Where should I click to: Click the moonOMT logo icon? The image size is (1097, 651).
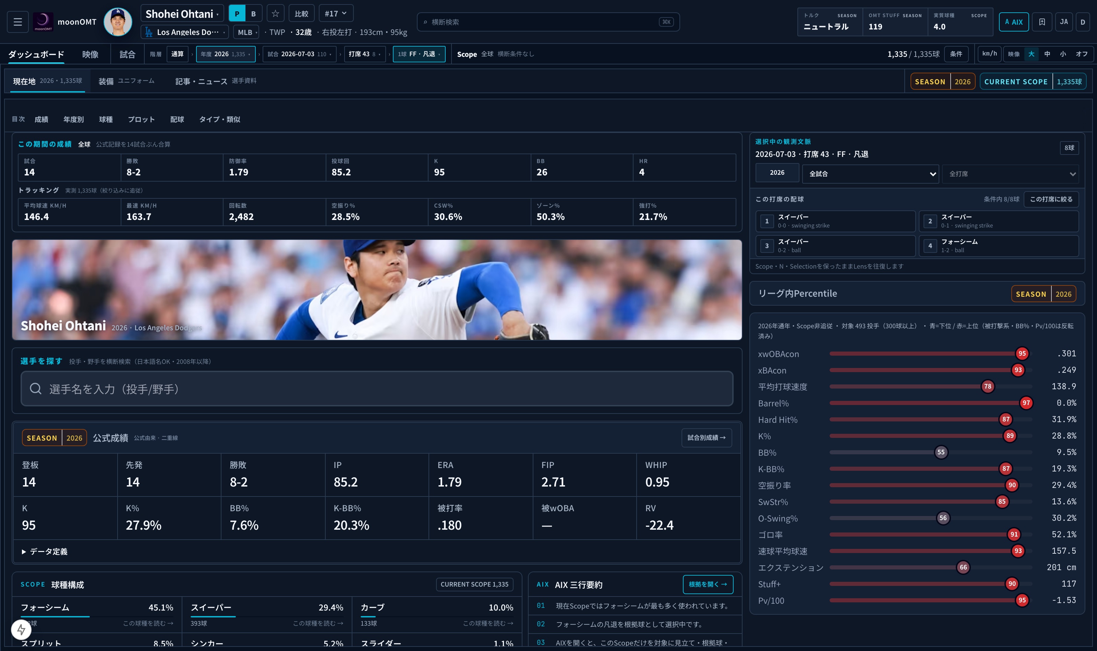pyautogui.click(x=43, y=22)
